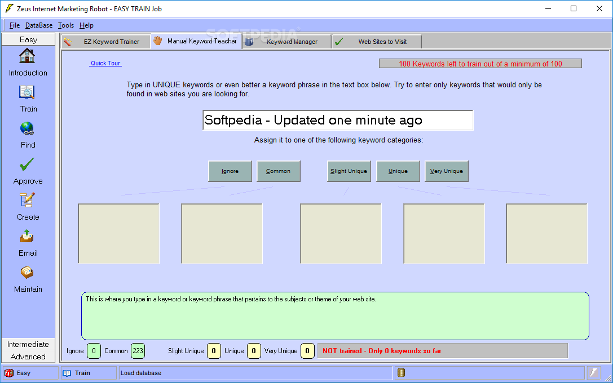The width and height of the screenshot is (613, 383).
Task: Click the keyword phrase text box
Action: 338,120
